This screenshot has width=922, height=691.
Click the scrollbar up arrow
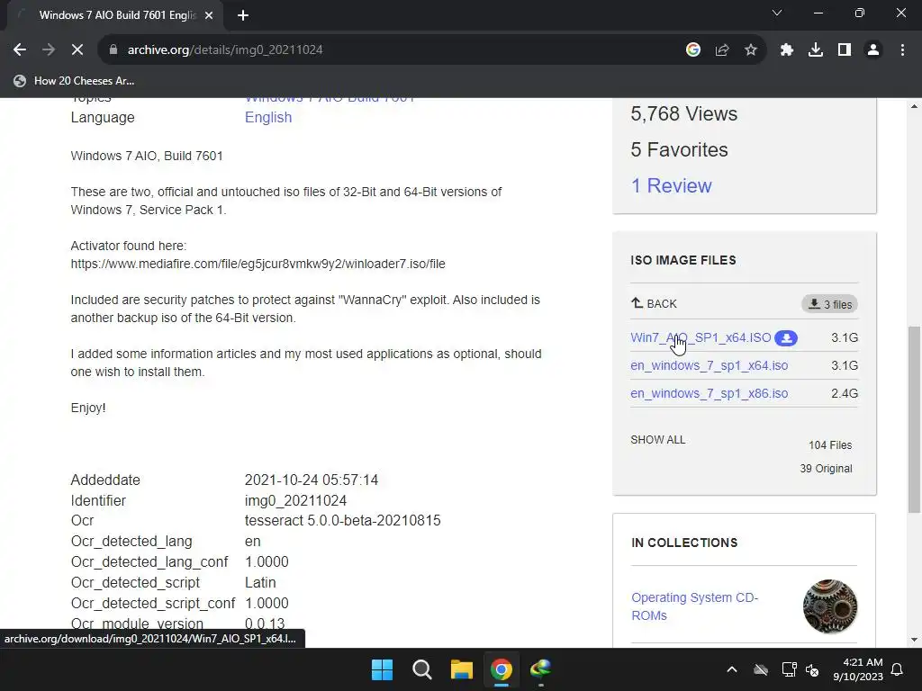click(x=915, y=106)
